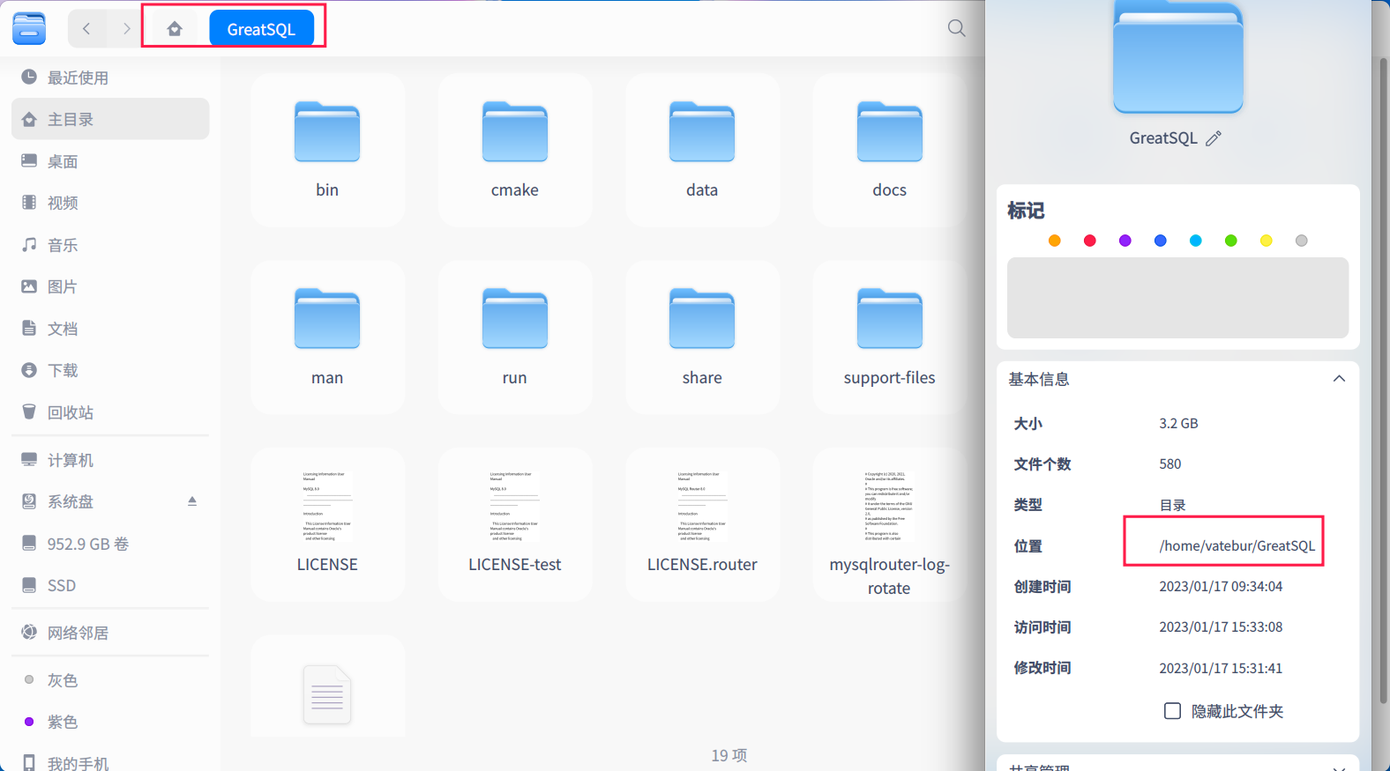Collapse the 基本信息 section
Image resolution: width=1390 pixels, height=771 pixels.
[x=1339, y=379]
